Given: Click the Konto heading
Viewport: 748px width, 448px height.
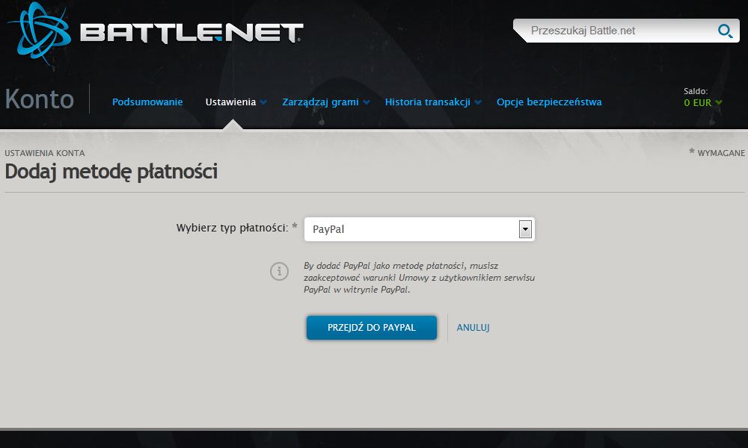Looking at the screenshot, I should [x=40, y=99].
